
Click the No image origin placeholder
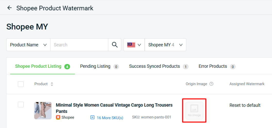point(194,111)
